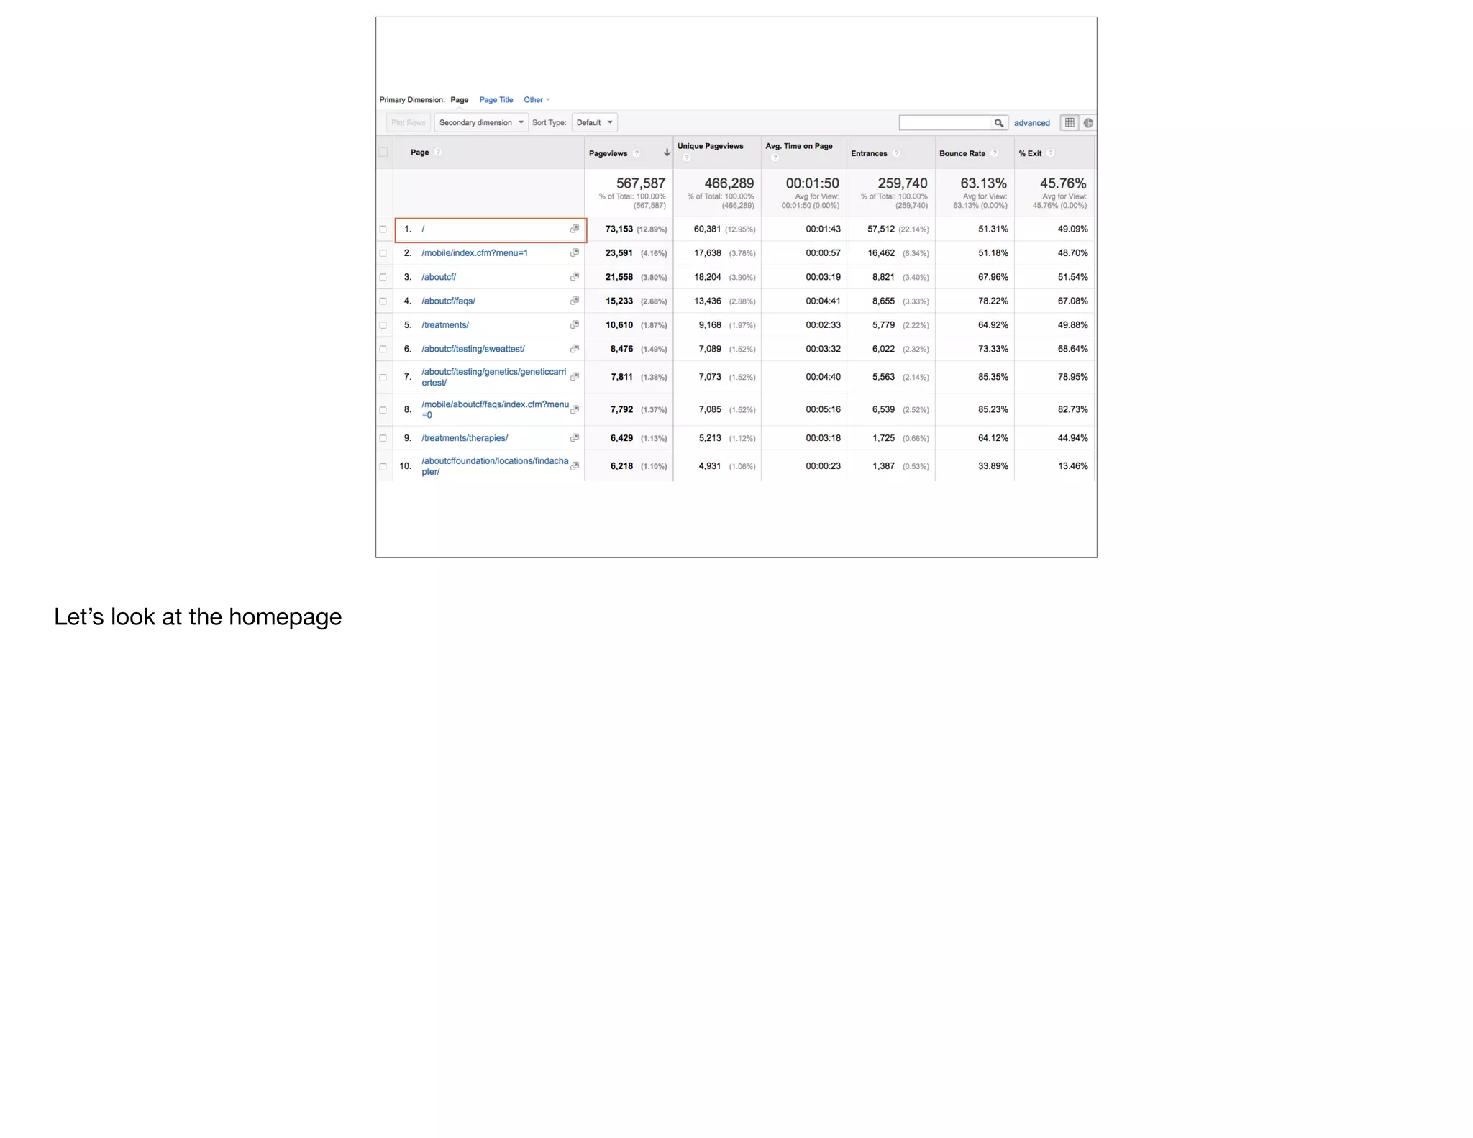Open homepage row external link icon
This screenshot has width=1473, height=1138.
point(575,229)
